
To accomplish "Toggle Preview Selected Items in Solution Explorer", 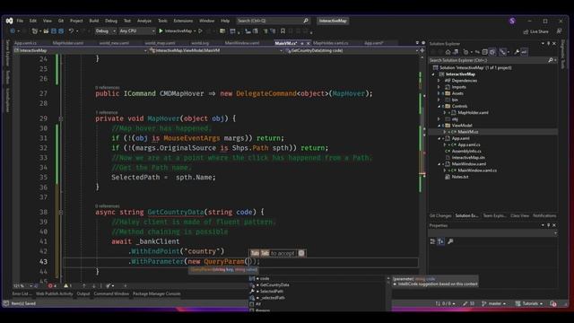I will pos(524,52).
